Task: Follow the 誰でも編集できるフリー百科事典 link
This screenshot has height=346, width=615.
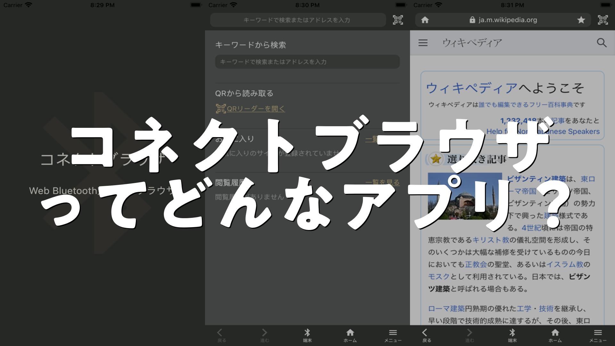Action: [x=526, y=104]
